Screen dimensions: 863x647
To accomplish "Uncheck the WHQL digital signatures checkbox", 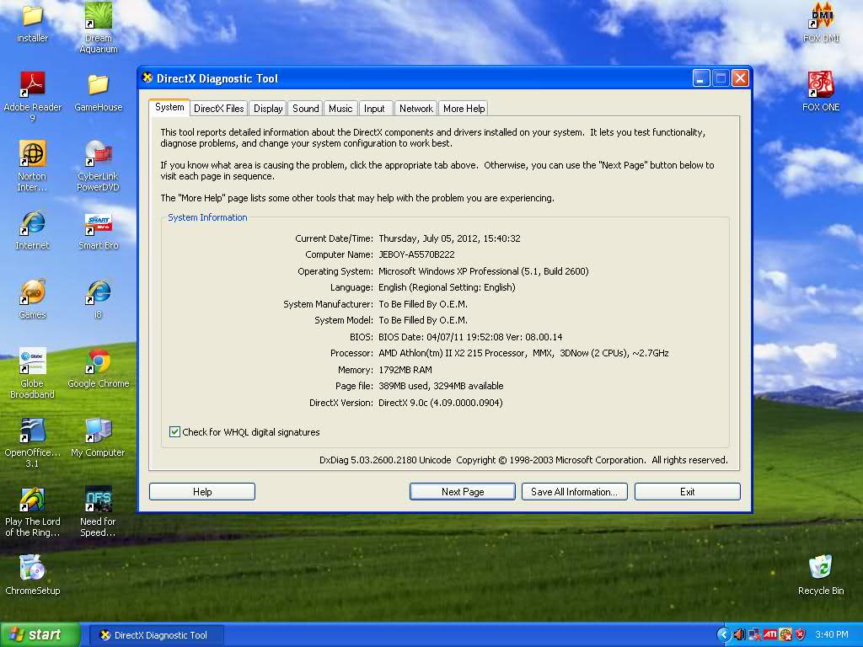I will [x=174, y=431].
